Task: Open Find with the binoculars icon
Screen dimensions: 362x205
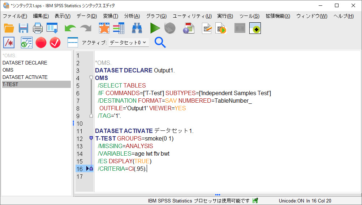Action: (137, 28)
